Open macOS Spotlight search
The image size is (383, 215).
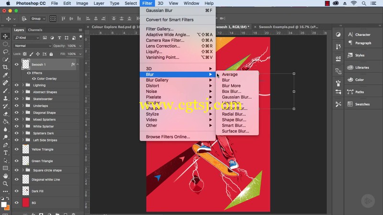point(364,3)
